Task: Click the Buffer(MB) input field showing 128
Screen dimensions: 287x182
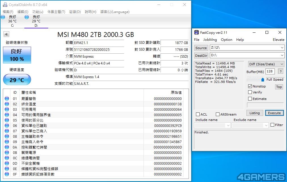Action: 270,71
